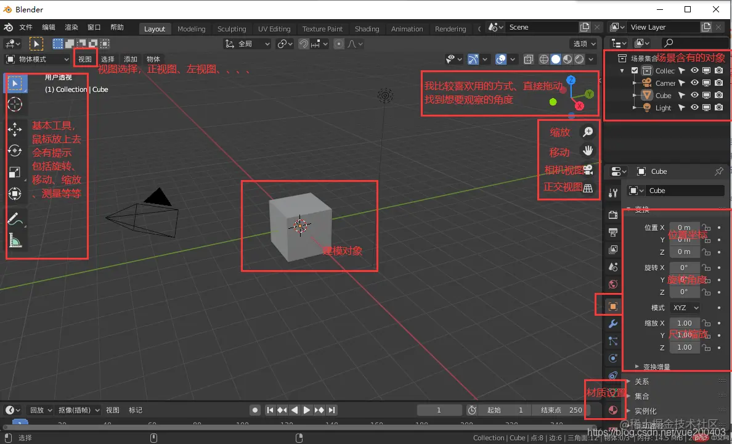Switch to the Modeling workspace tab
The width and height of the screenshot is (732, 444).
[x=192, y=29]
